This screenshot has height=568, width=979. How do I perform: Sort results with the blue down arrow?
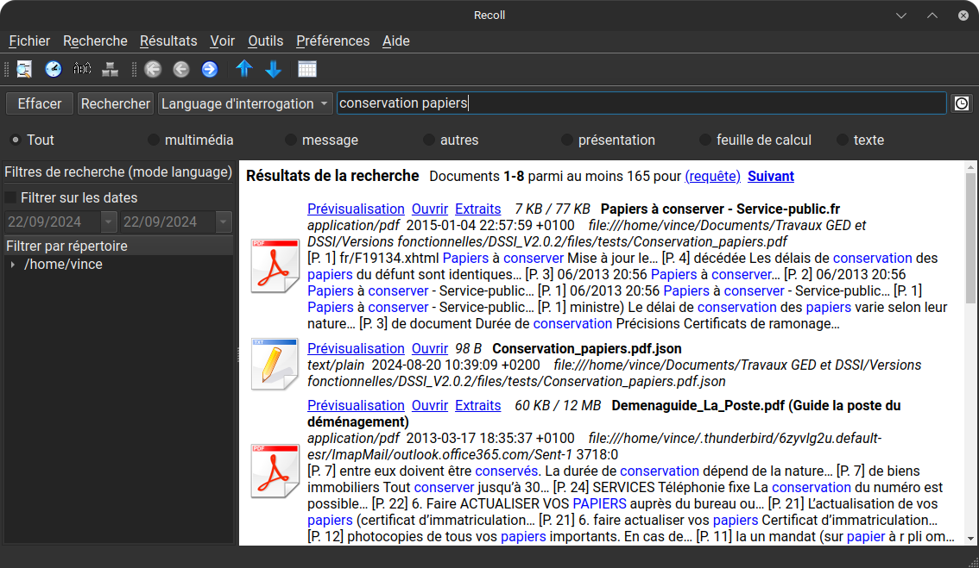pyautogui.click(x=274, y=69)
